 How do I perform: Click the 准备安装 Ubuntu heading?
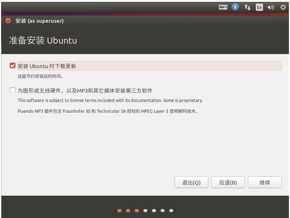click(43, 40)
